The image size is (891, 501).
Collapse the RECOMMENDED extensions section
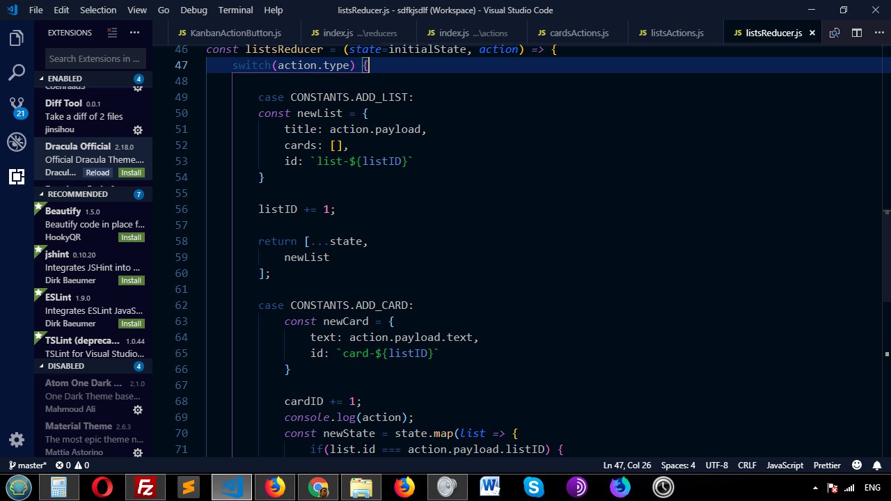point(93,194)
